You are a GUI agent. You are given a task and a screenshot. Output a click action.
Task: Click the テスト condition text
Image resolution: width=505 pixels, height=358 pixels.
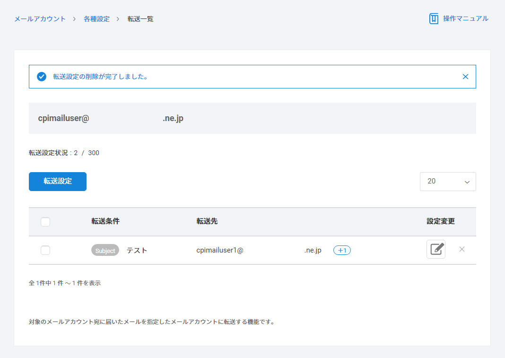(x=137, y=250)
